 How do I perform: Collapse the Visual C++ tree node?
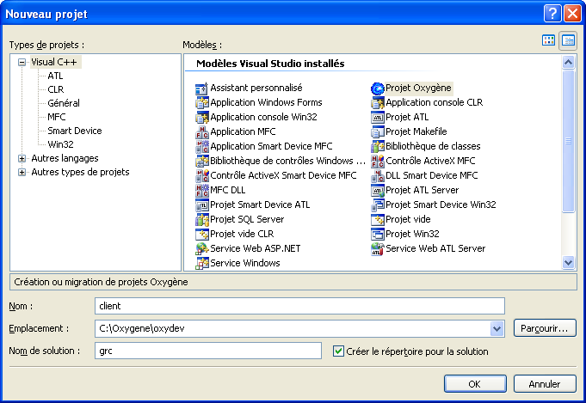point(22,63)
